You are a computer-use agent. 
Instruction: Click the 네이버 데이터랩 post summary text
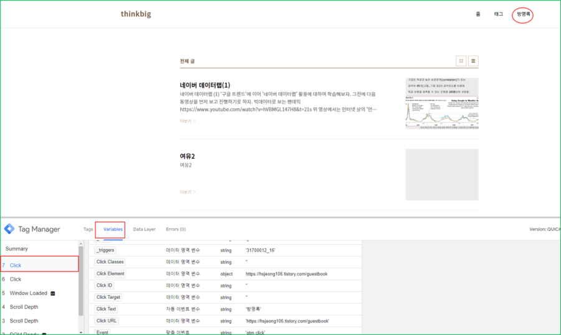coord(278,101)
